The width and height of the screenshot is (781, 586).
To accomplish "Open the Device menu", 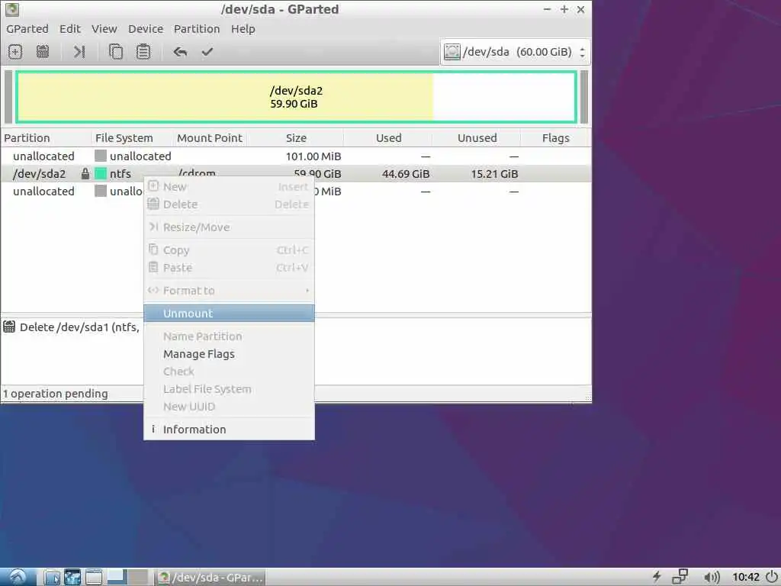I will pyautogui.click(x=146, y=29).
